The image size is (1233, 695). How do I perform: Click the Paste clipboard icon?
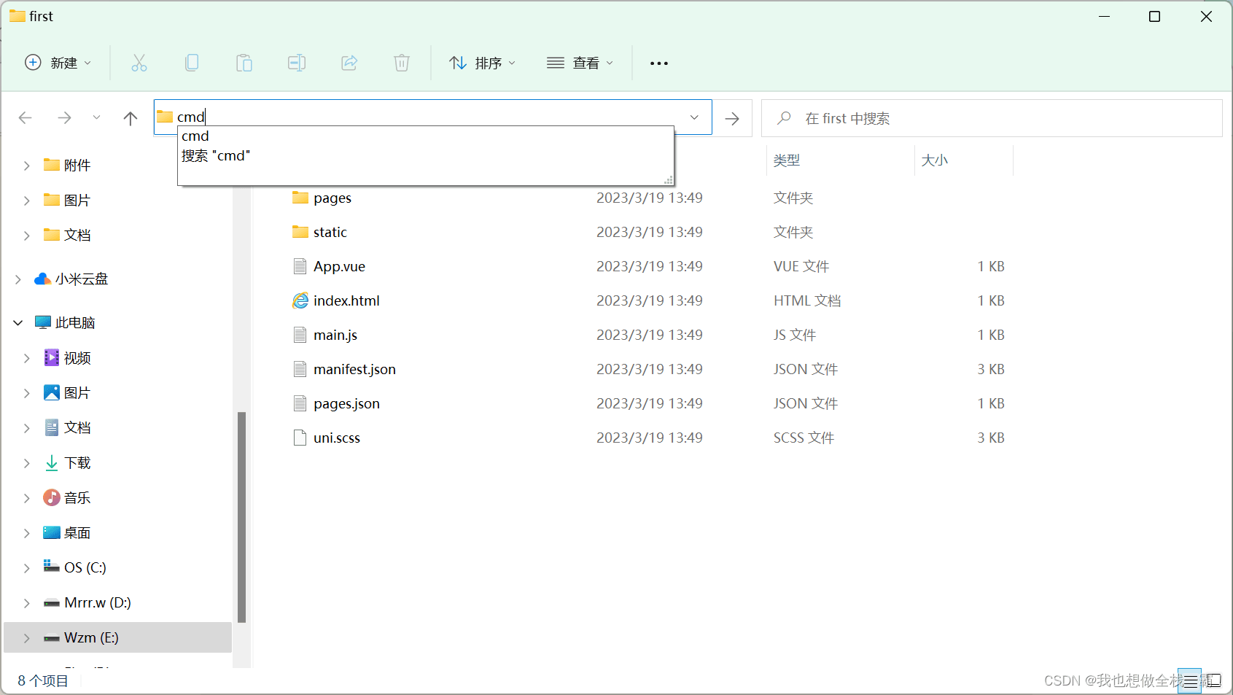[x=244, y=63]
